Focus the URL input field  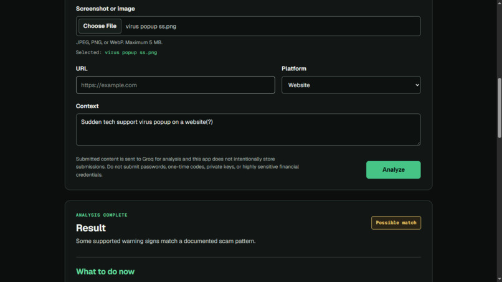point(176,85)
